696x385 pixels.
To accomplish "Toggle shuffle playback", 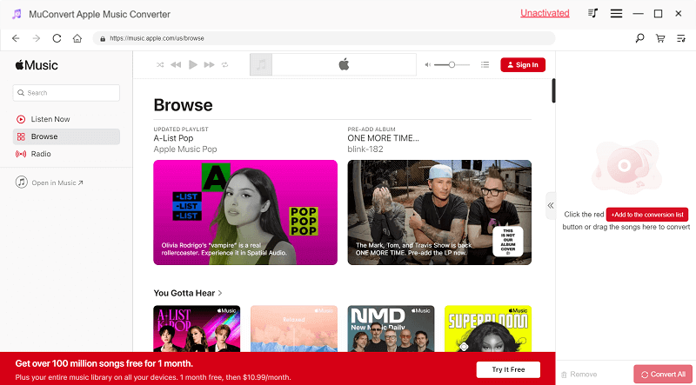I will coord(160,64).
